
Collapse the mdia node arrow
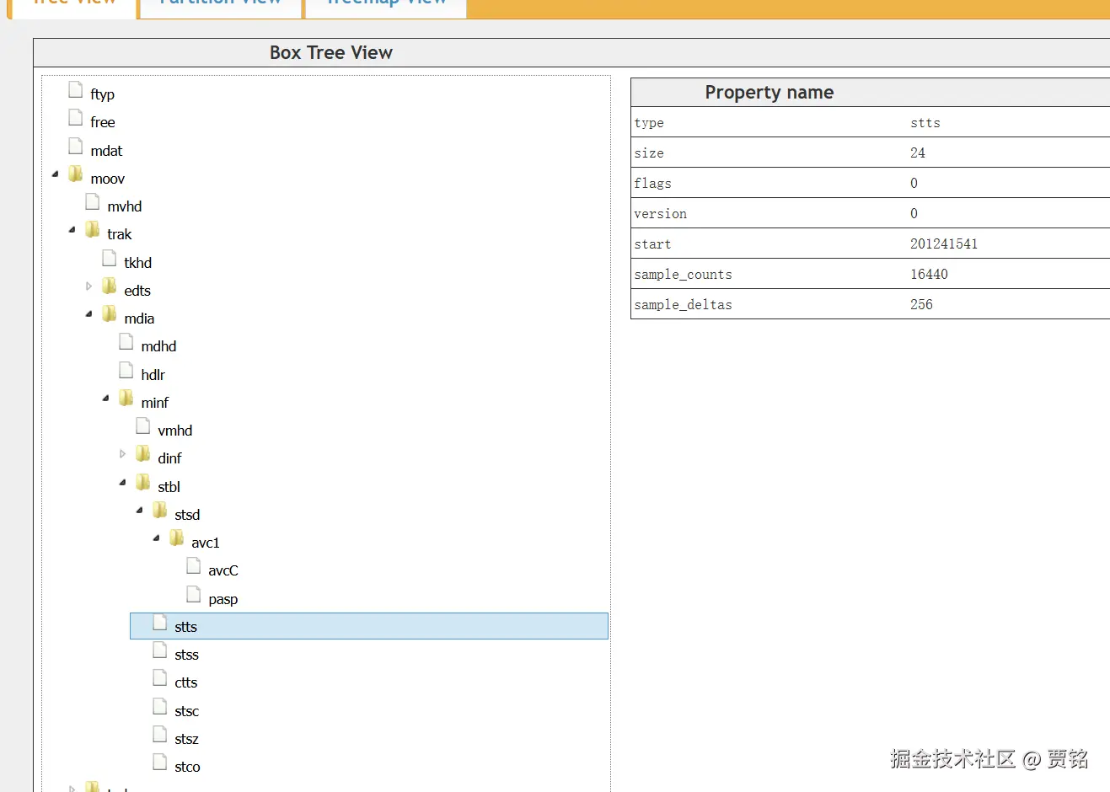pyautogui.click(x=89, y=314)
